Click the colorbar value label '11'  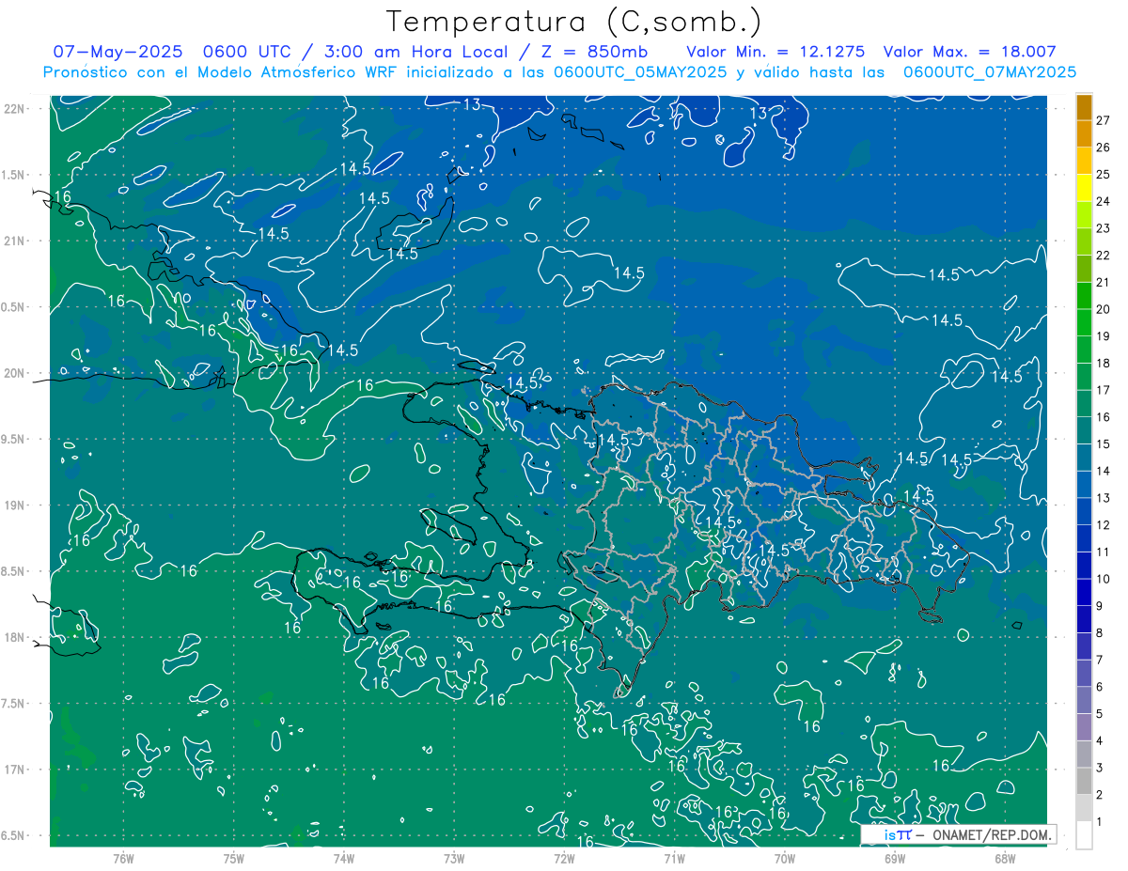coord(1103,552)
